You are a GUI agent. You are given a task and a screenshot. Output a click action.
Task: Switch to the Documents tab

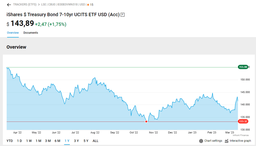click(x=30, y=33)
